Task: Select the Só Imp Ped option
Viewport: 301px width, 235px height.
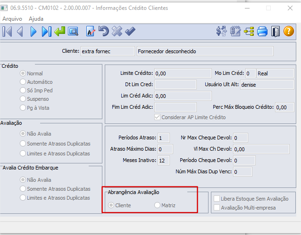Action: tap(36, 90)
